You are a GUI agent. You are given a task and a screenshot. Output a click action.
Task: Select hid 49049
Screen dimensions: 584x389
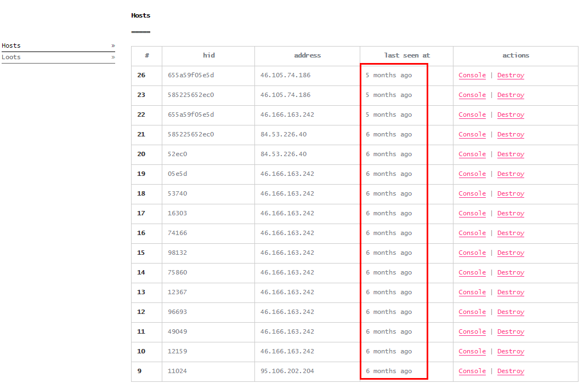[x=177, y=331]
